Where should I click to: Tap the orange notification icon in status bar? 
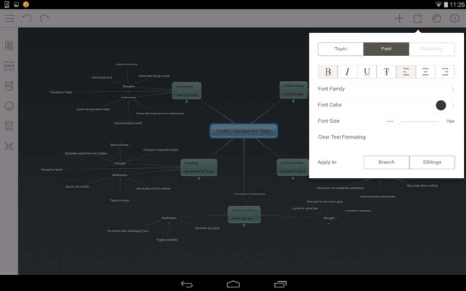(26, 4)
